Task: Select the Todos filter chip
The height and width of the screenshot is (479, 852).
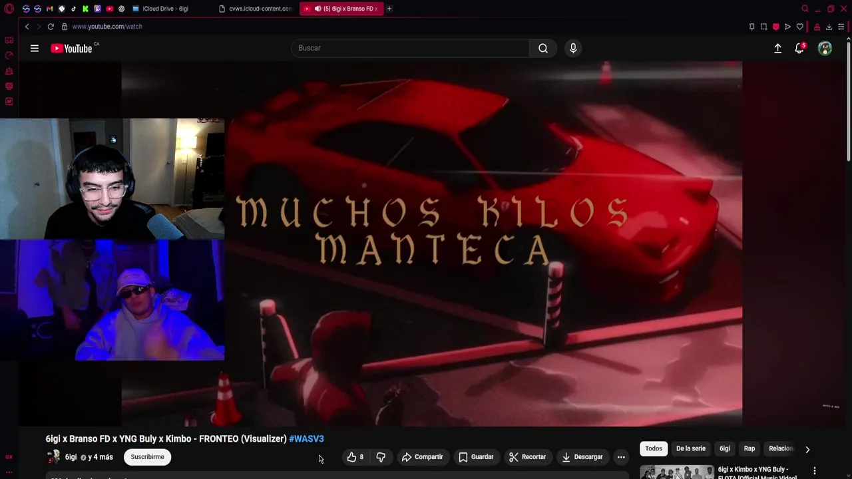Action: [654, 448]
